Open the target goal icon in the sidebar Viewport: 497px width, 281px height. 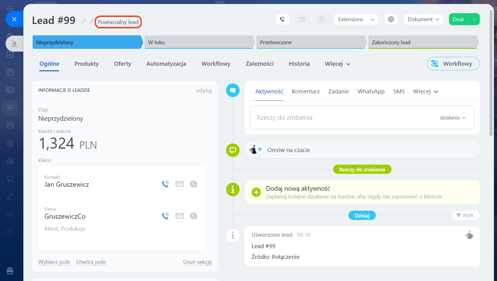10,143
